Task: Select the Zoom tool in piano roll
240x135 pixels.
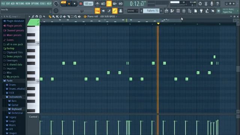Action: 76,16
